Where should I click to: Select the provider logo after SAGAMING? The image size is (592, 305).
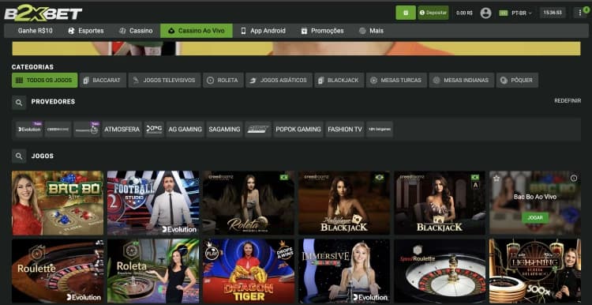point(258,130)
